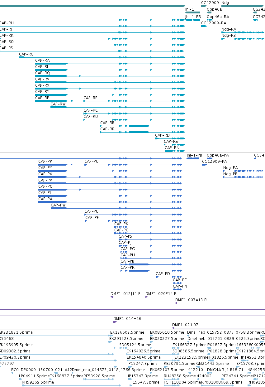Select transcript Jhl-1-RB label

pyautogui.click(x=193, y=17)
